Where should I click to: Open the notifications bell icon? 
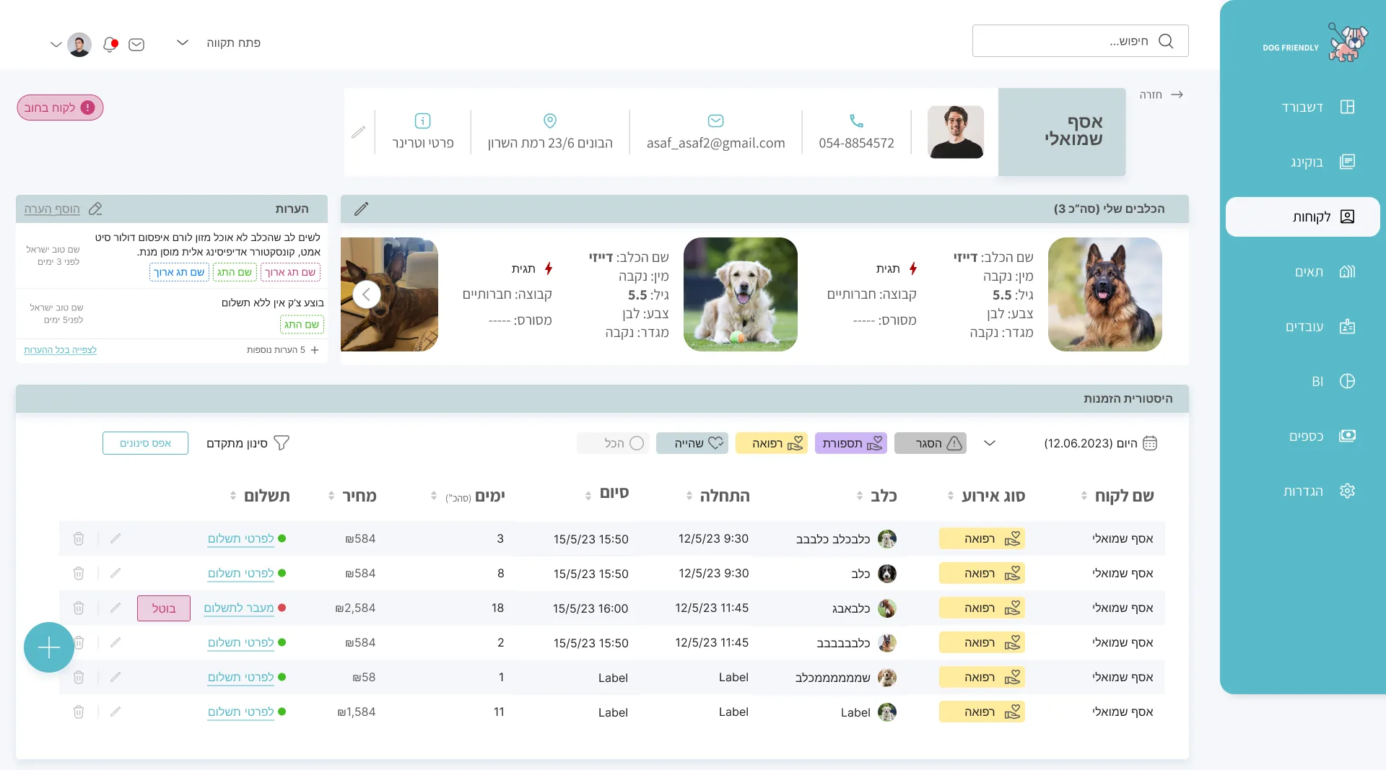coord(110,44)
